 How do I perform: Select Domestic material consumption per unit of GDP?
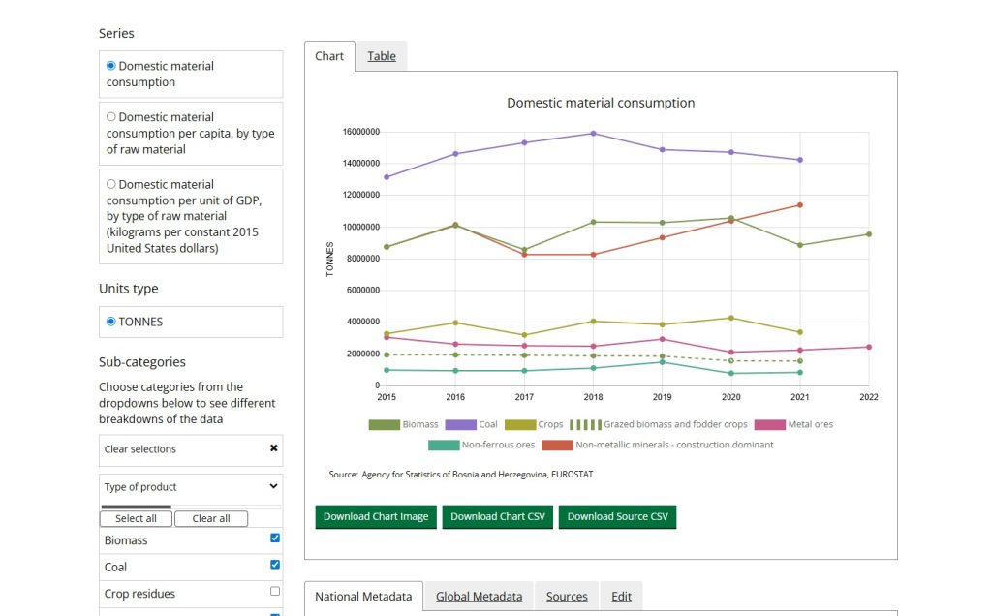coord(111,184)
